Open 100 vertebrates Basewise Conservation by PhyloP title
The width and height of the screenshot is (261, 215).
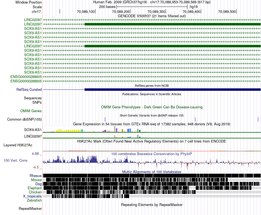(152, 154)
